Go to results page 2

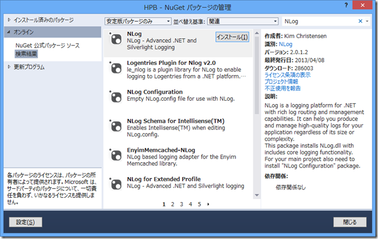pyautogui.click(x=173, y=204)
